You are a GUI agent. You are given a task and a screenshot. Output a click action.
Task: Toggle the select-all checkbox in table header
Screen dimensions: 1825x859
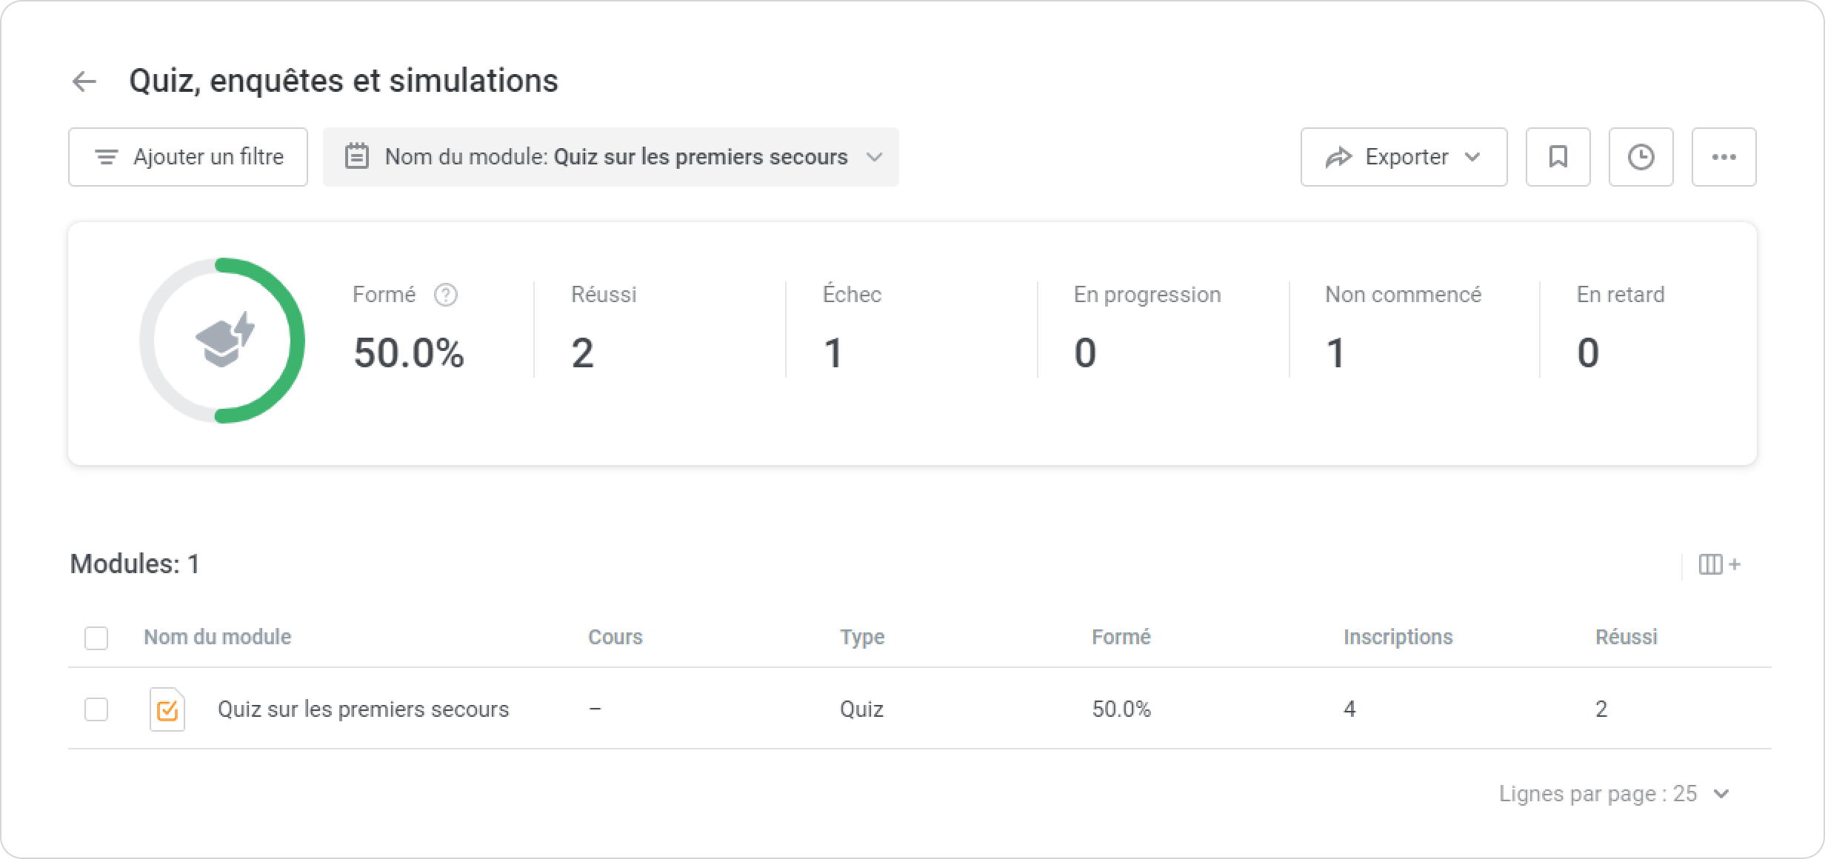pos(96,638)
